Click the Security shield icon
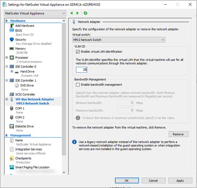This screenshot has height=188, width=197. pos(12,39)
